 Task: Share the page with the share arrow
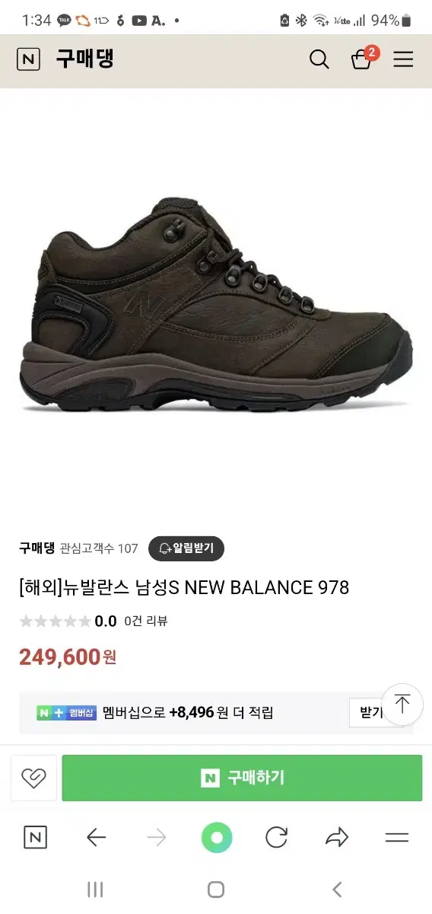(336, 838)
